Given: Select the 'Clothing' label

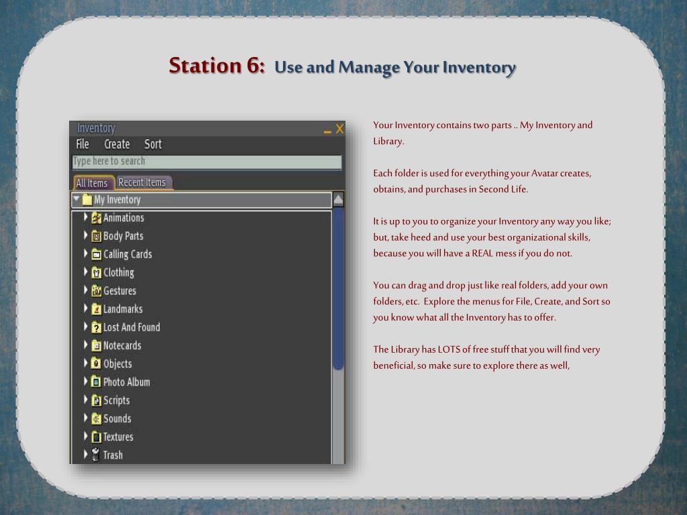Looking at the screenshot, I should pos(118,273).
